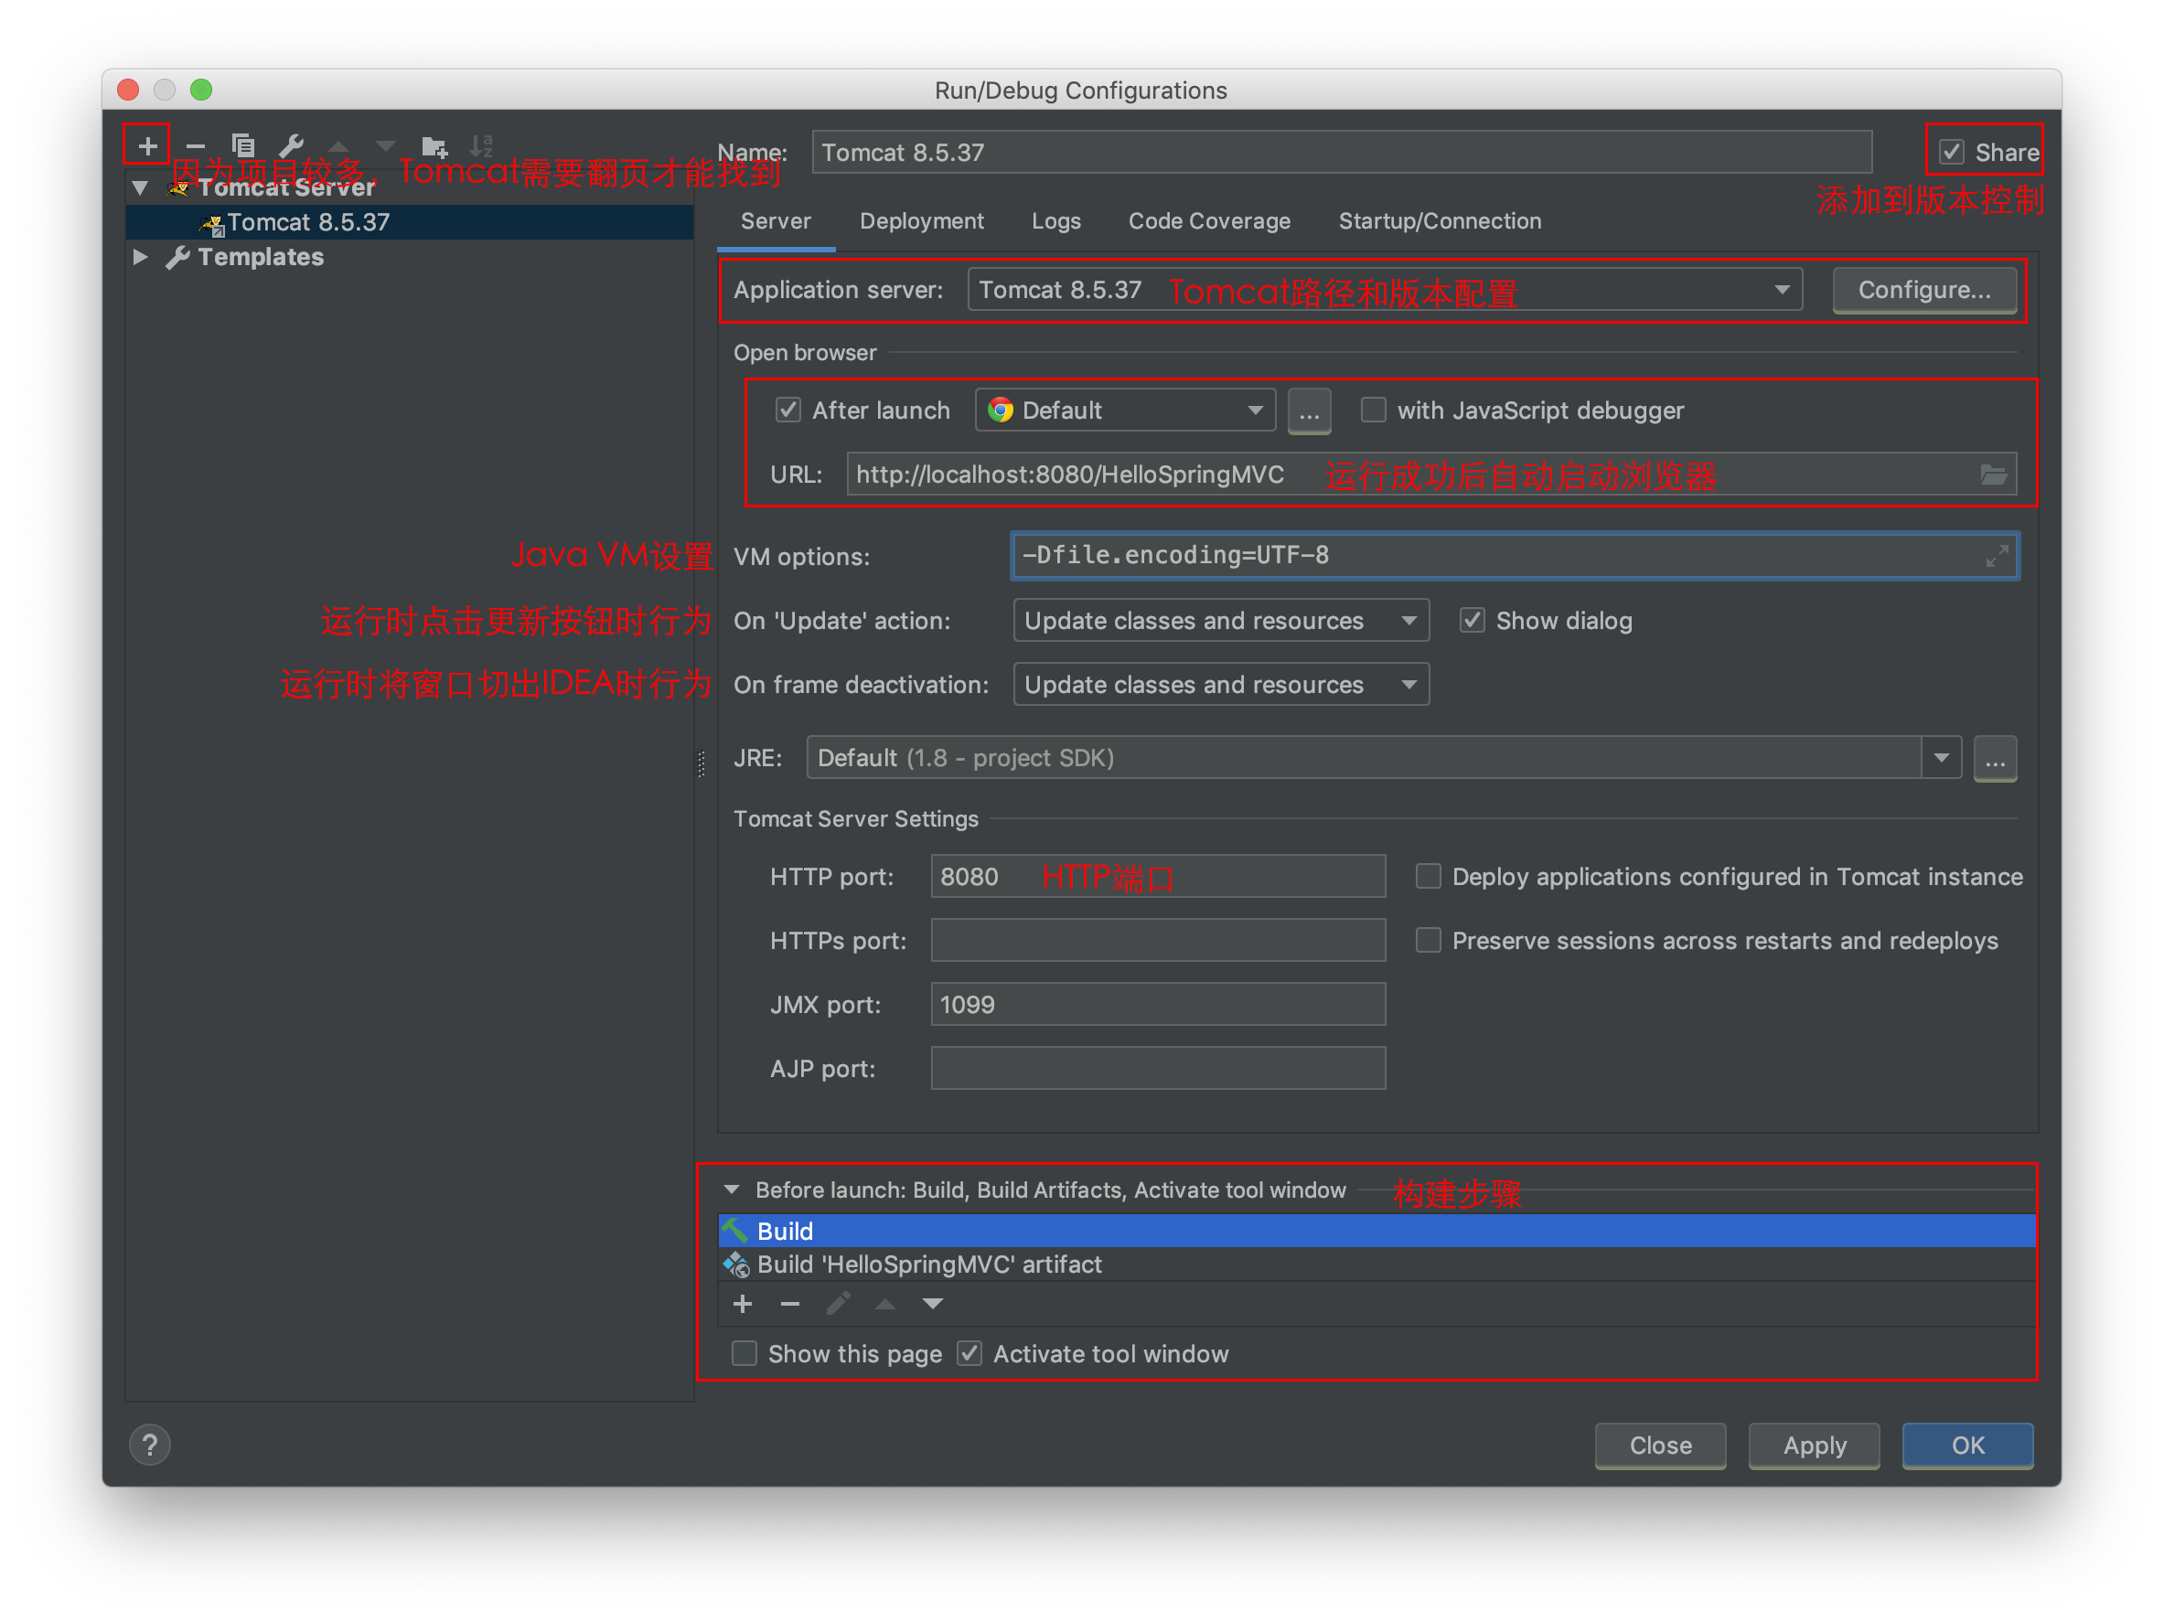Image resolution: width=2164 pixels, height=1622 pixels.
Task: Select Tomcat 8.5.37 in configuration tree
Action: pos(410,223)
